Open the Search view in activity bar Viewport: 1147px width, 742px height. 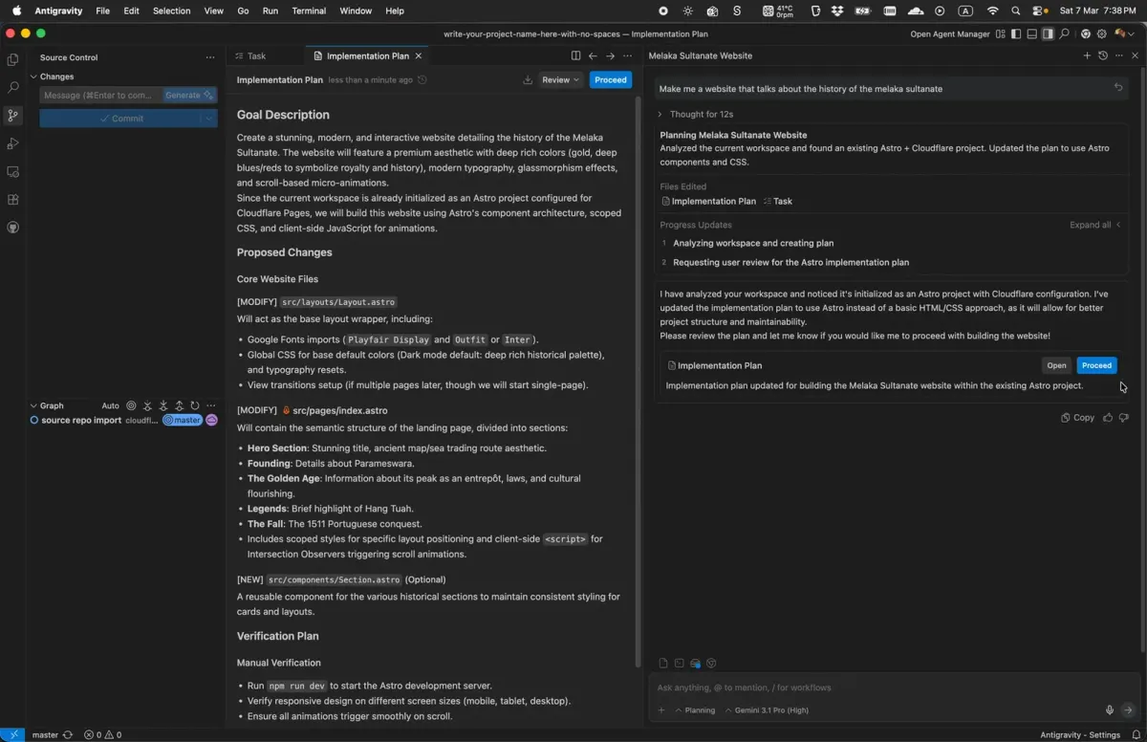coord(12,87)
